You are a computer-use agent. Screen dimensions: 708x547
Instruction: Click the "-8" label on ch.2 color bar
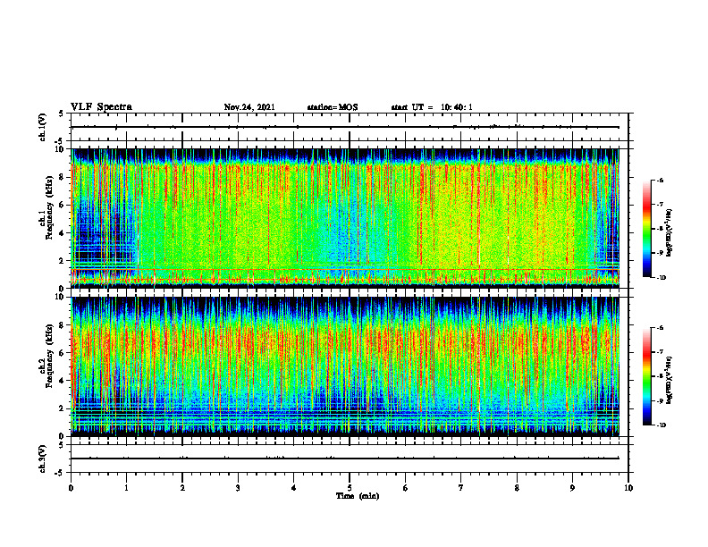pyautogui.click(x=660, y=376)
